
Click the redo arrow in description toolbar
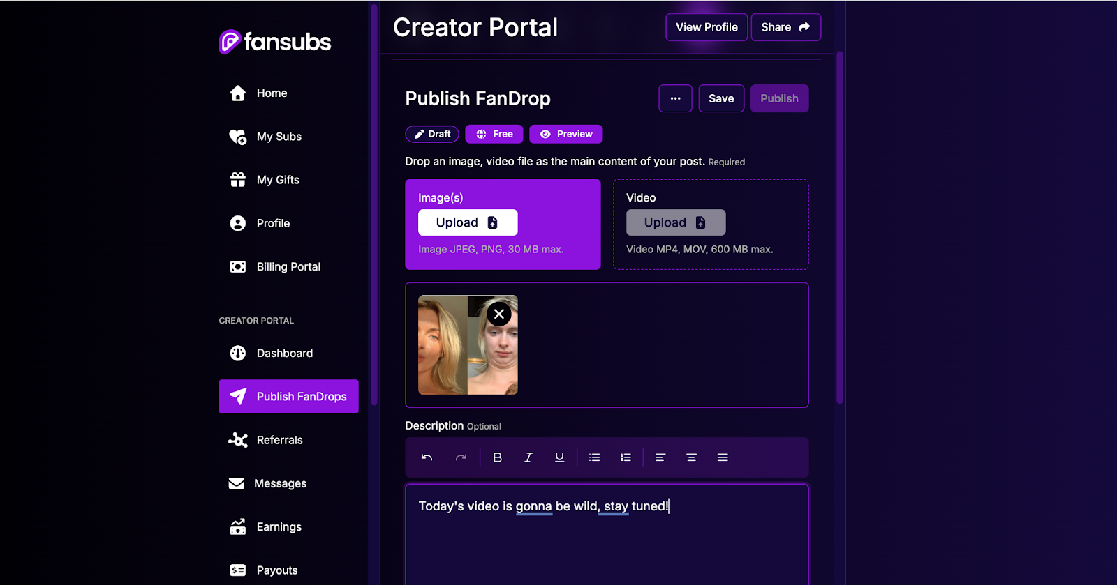pyautogui.click(x=461, y=457)
